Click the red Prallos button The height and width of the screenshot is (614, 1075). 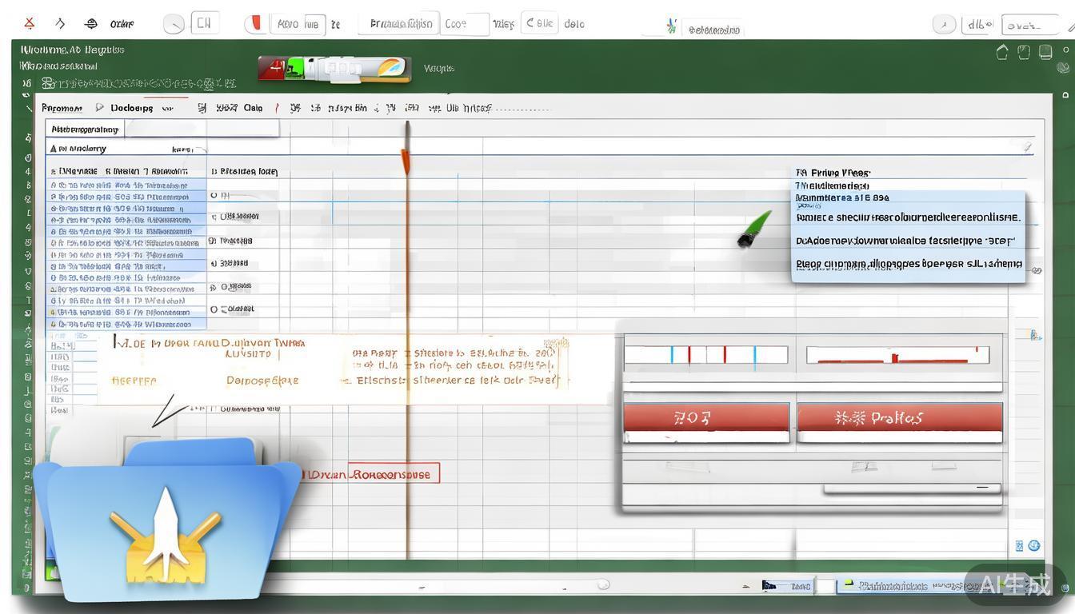(899, 417)
